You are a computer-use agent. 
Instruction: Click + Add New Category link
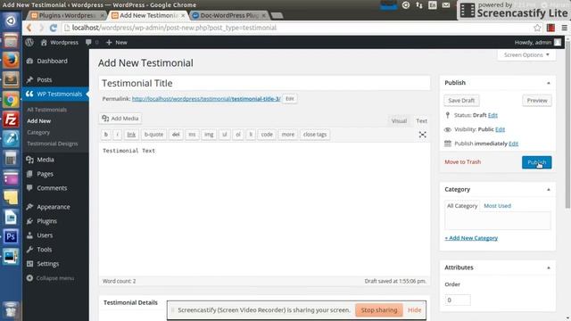click(471, 238)
